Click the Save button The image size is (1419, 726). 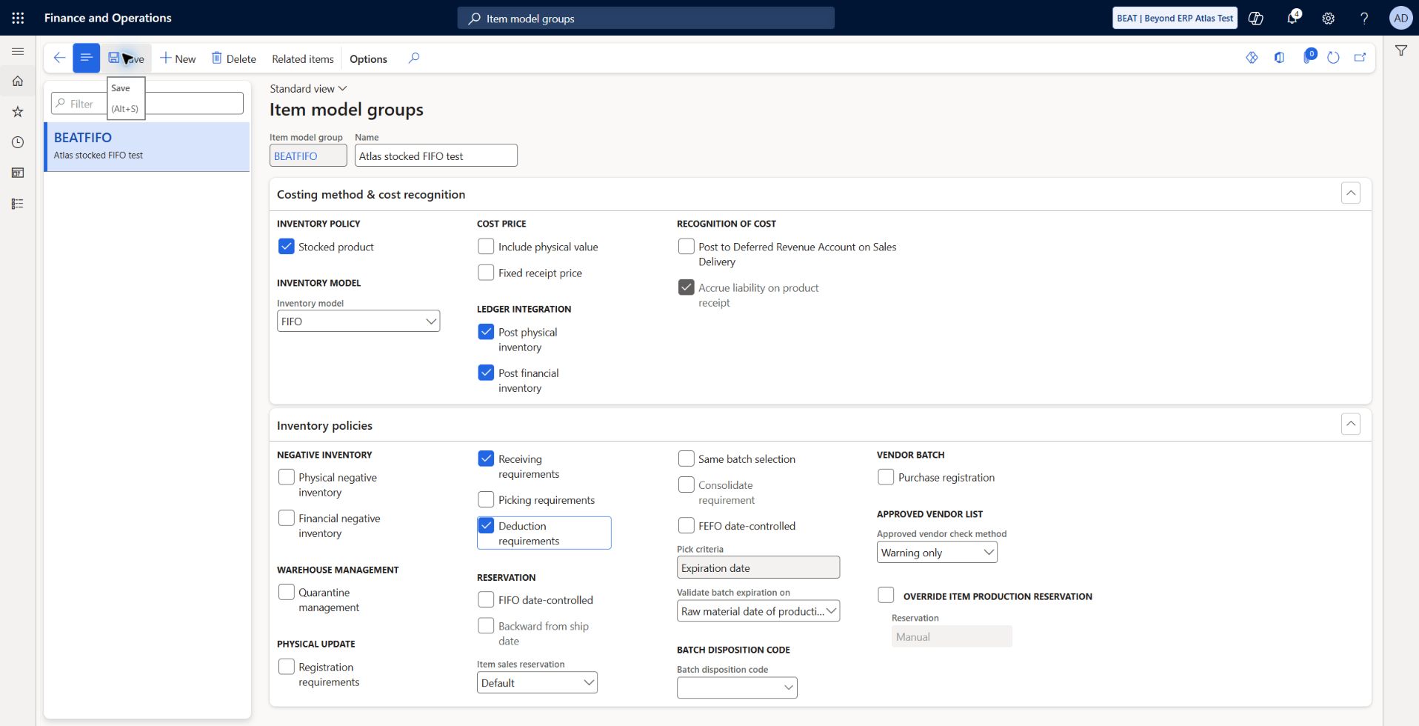point(127,59)
